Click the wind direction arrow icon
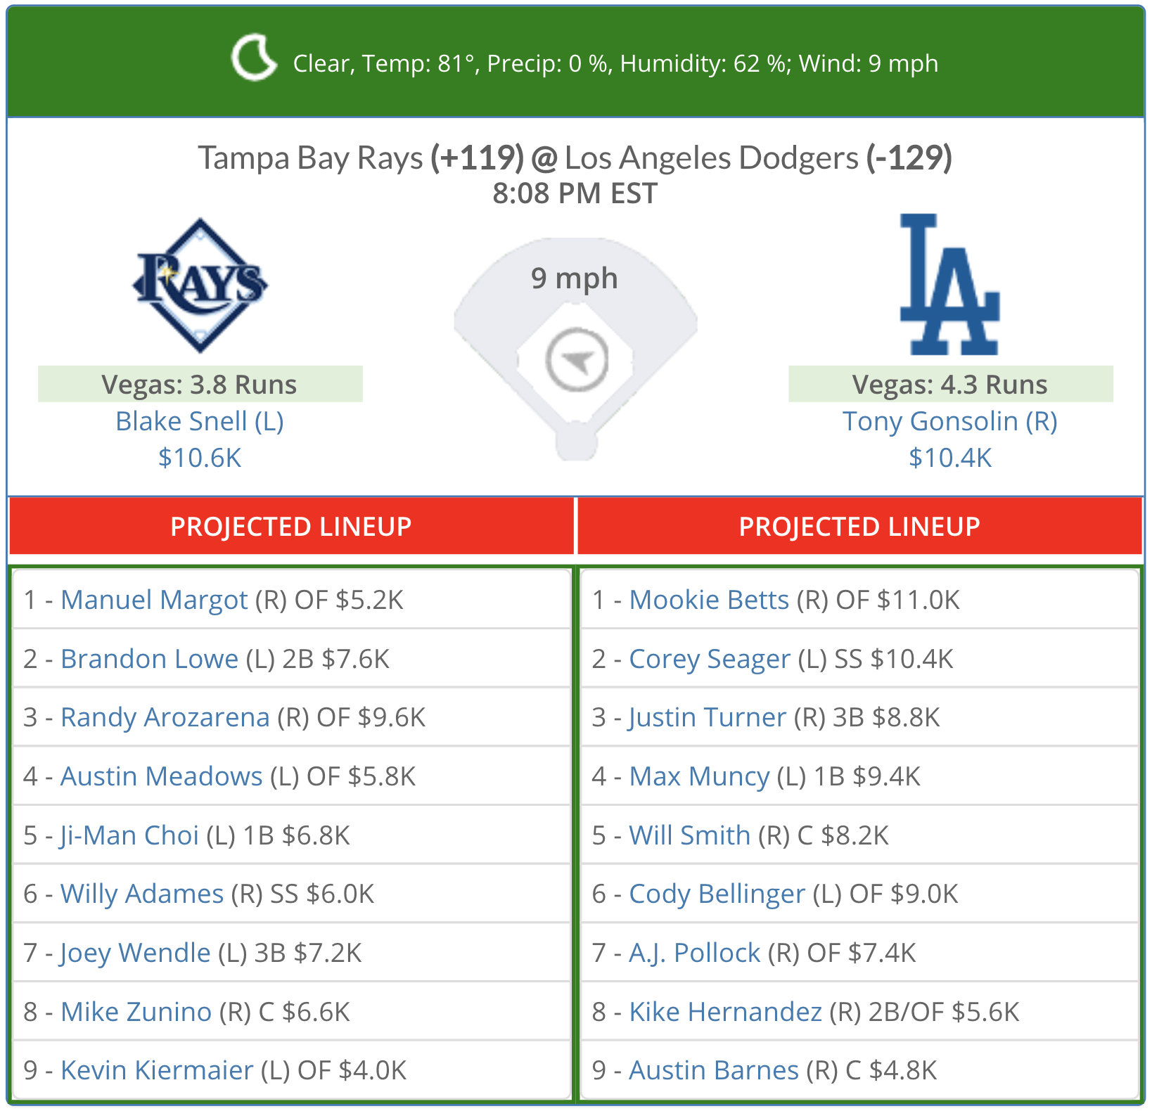1152x1111 pixels. click(x=577, y=360)
